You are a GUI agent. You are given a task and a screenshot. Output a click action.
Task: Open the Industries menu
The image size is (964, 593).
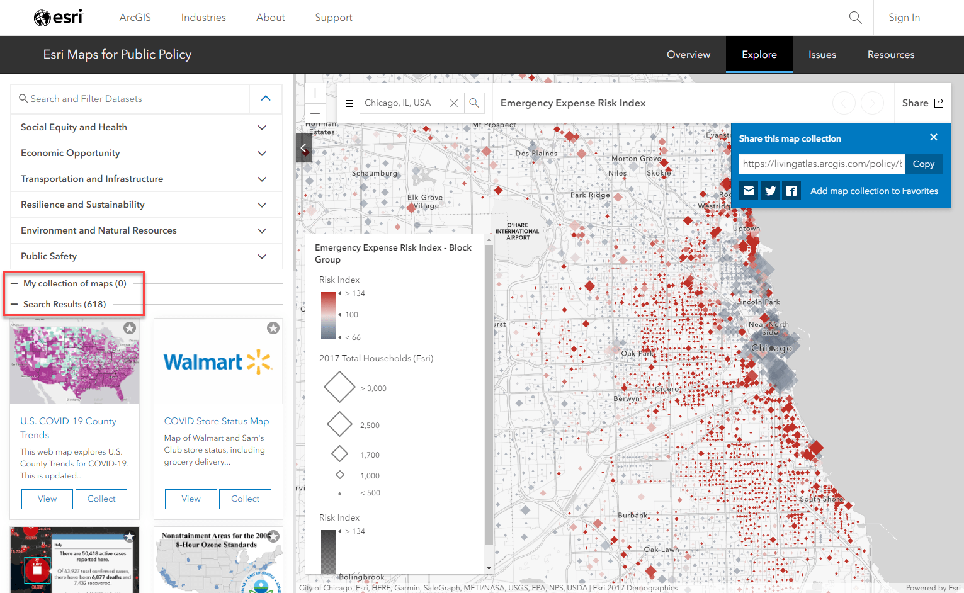(203, 18)
